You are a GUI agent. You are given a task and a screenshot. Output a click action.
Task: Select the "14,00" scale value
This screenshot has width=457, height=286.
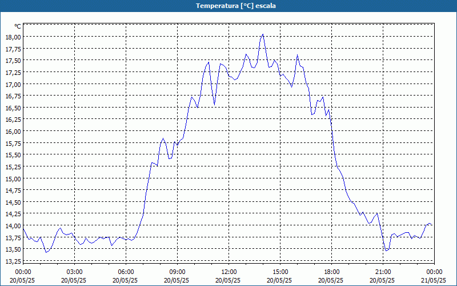13,226
